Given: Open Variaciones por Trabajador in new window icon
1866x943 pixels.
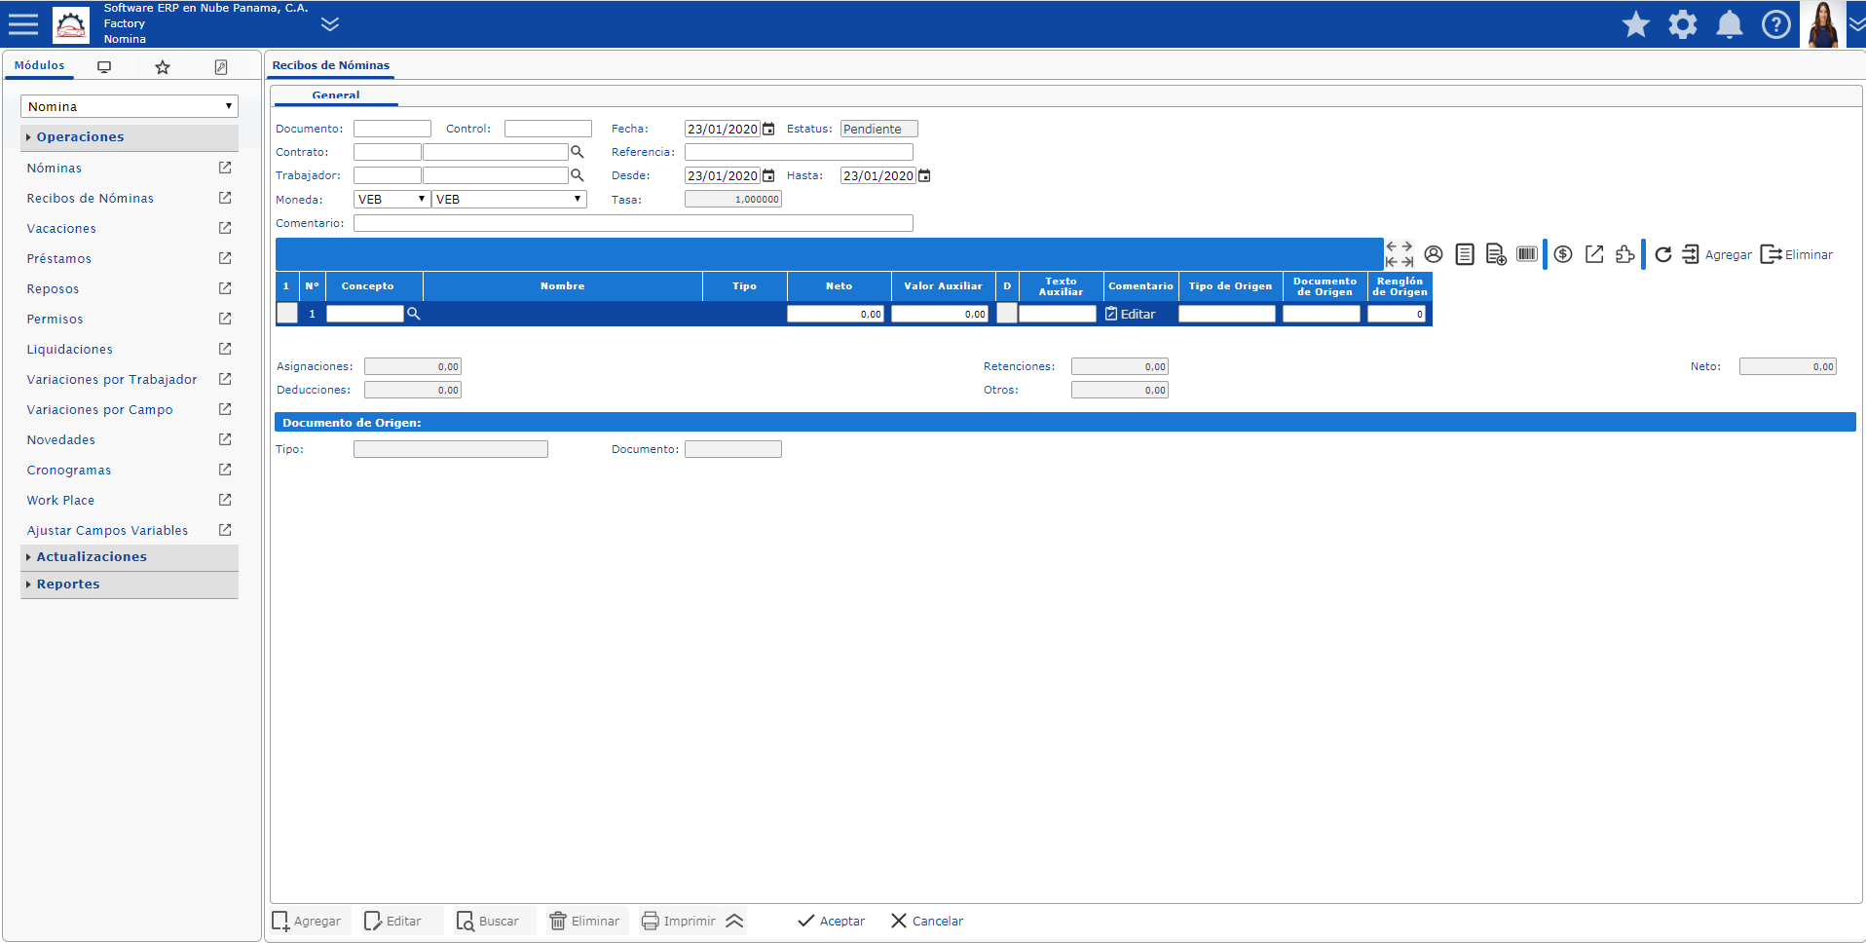Looking at the screenshot, I should [x=225, y=379].
